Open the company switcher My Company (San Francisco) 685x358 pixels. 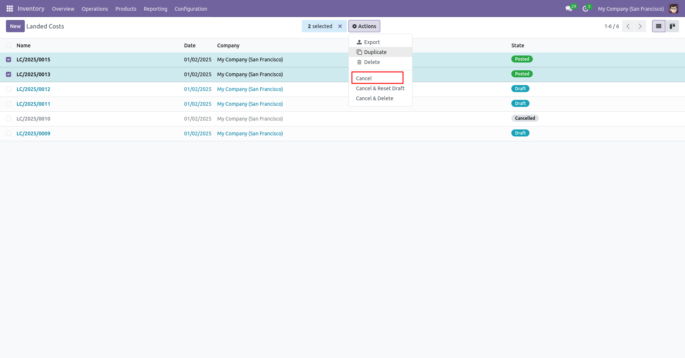(631, 9)
